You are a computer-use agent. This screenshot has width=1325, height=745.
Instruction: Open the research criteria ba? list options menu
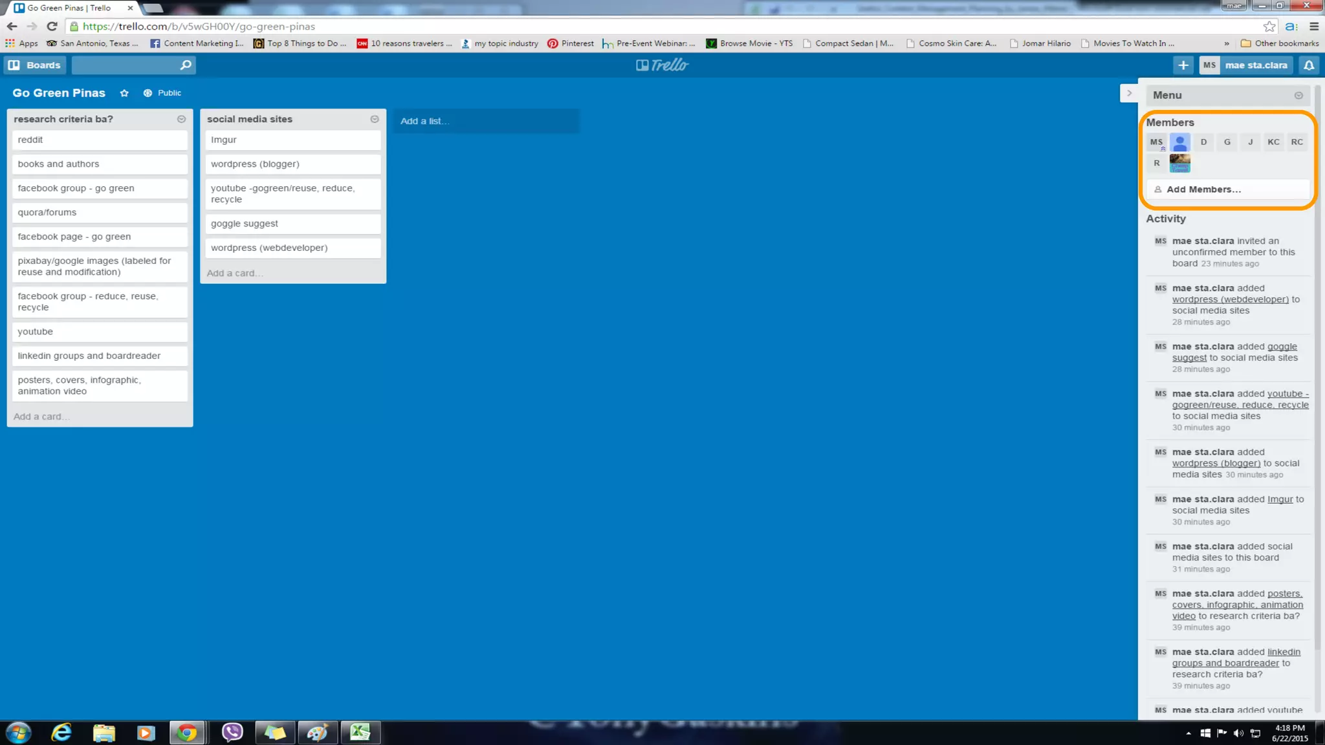tap(181, 119)
